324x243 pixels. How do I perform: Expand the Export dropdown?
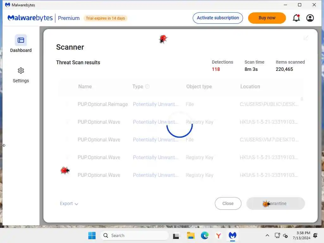69,203
